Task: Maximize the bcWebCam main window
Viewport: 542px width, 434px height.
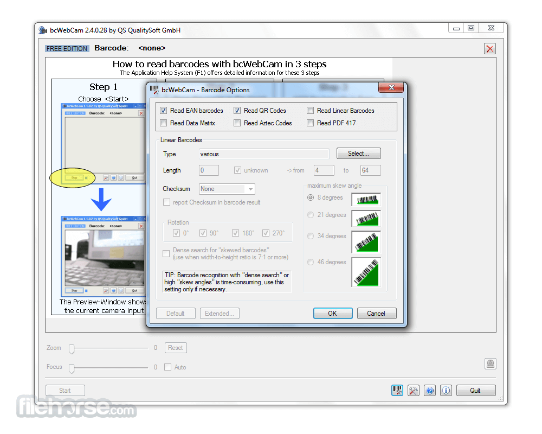Action: point(471,28)
